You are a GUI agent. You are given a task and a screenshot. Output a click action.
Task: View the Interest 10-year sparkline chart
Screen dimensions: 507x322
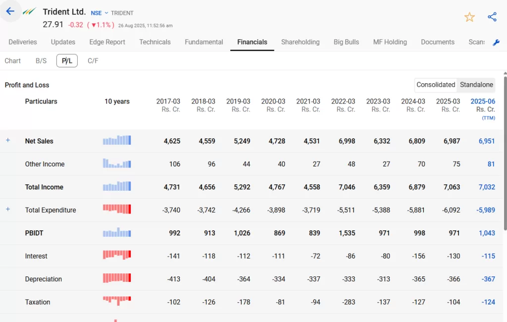click(x=117, y=255)
